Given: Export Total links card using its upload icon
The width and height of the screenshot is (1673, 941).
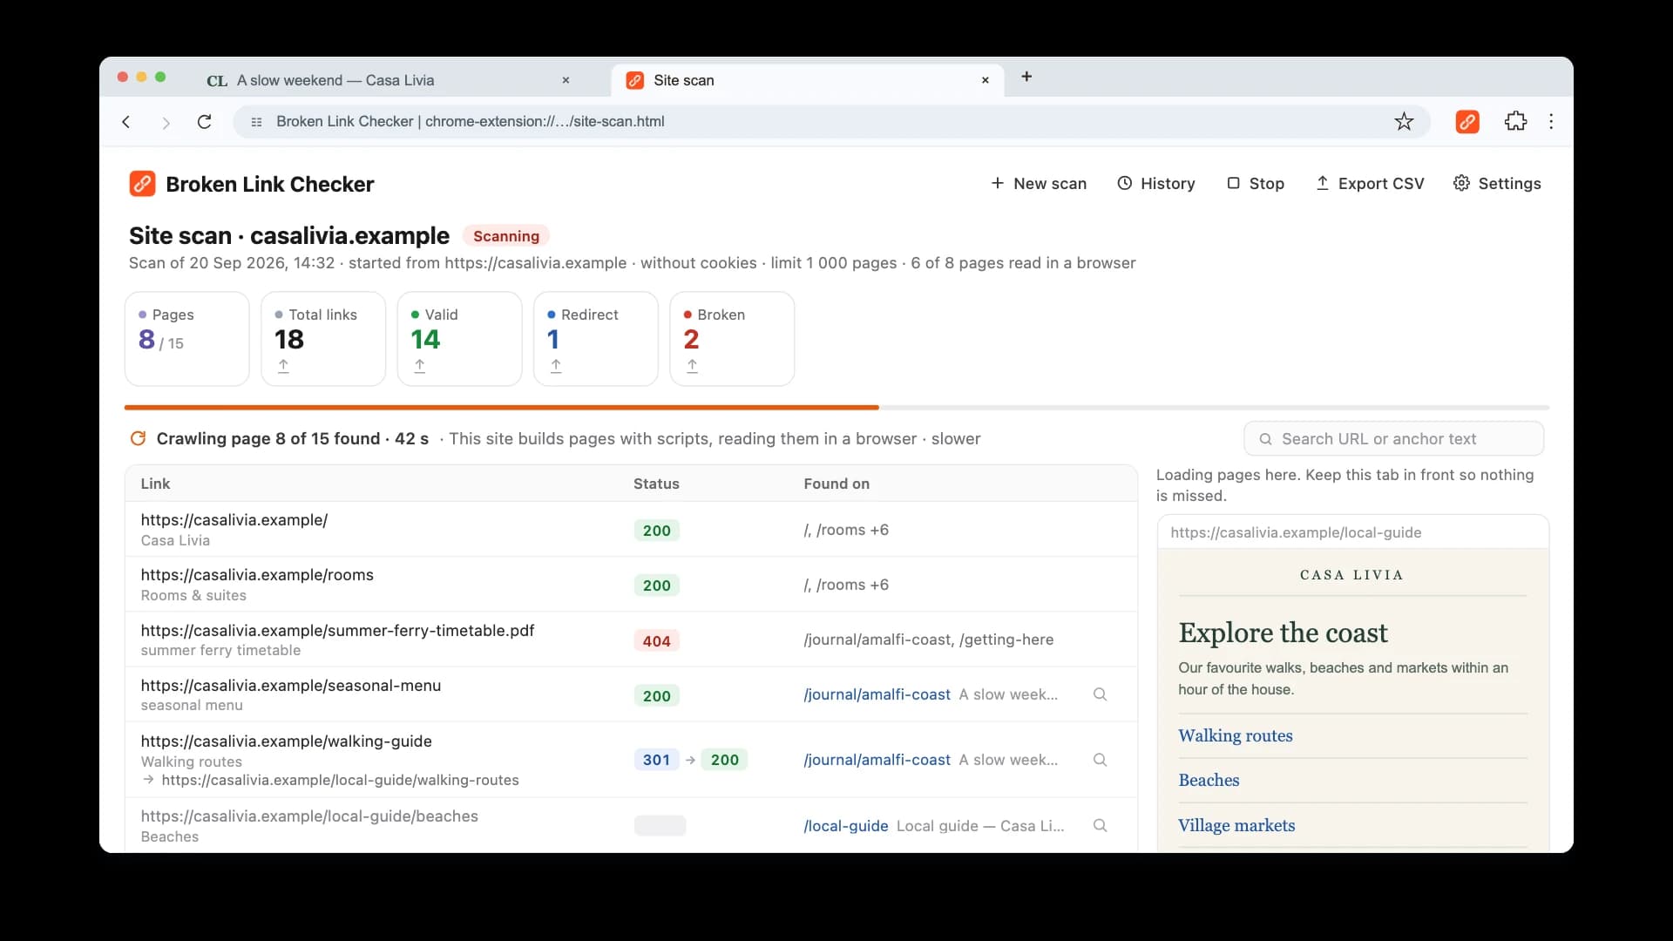Looking at the screenshot, I should pyautogui.click(x=283, y=367).
